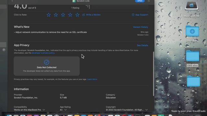The image size is (207, 116).
Task: Select the DLs alias download folder on desktop
Action: tap(192, 31)
